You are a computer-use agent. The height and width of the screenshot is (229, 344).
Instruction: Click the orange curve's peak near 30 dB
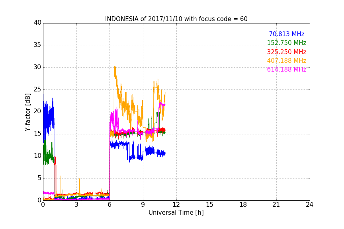[x=114, y=67]
